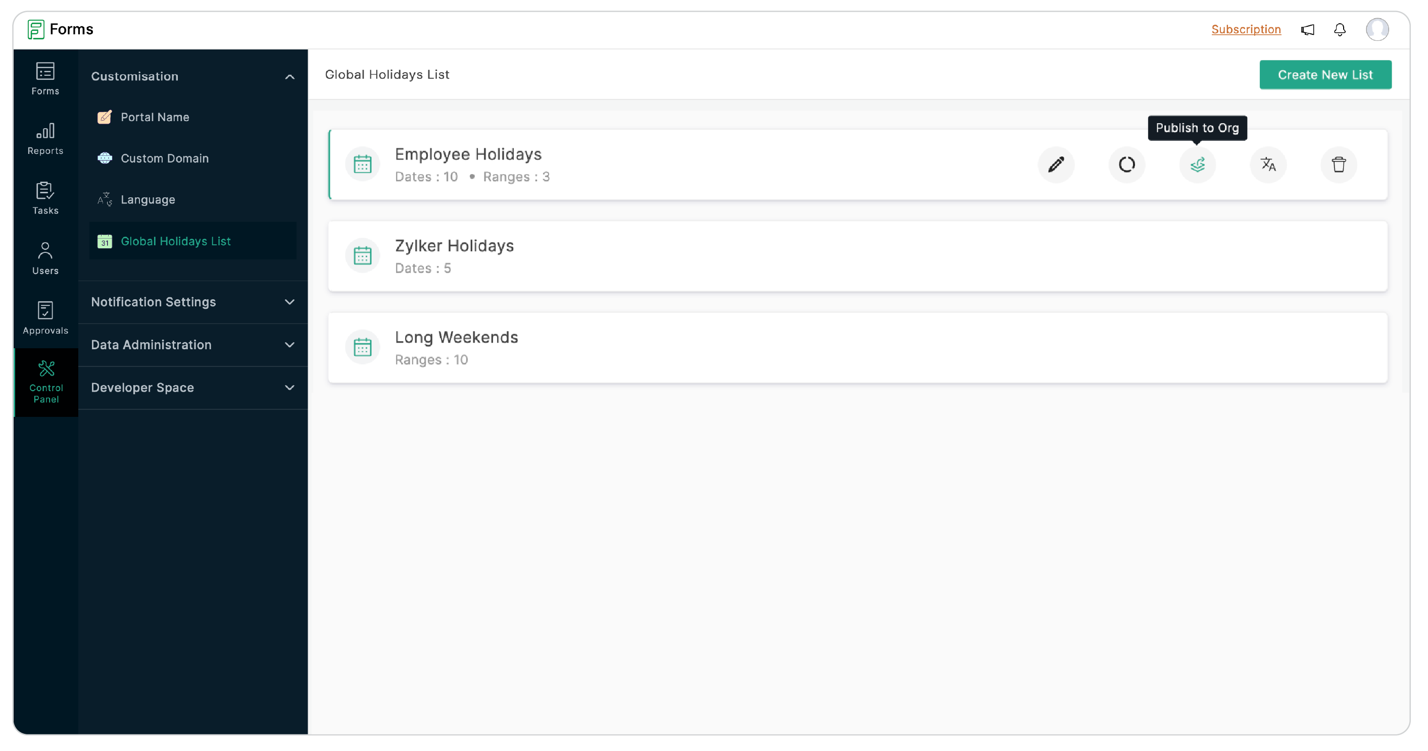Click the translate/language icon for Employee Holidays
Viewport: 1428px width, 751px height.
pos(1268,164)
